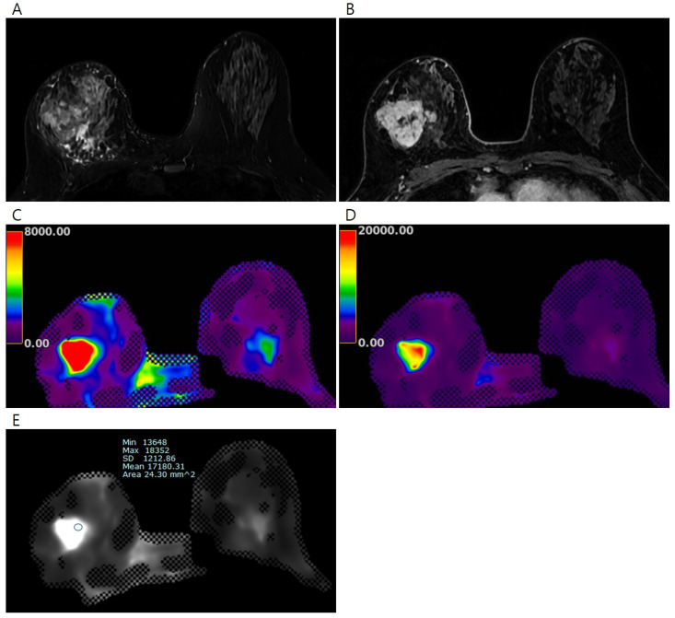Image resolution: width=675 pixels, height=618 pixels.
Task: Click the SD 1212.86 statistic
Action: 147,460
